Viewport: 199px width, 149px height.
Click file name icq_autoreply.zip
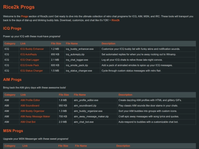(75, 54)
